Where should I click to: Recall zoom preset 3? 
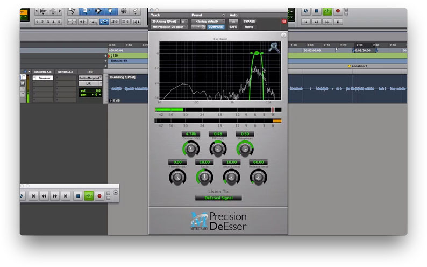click(48, 22)
